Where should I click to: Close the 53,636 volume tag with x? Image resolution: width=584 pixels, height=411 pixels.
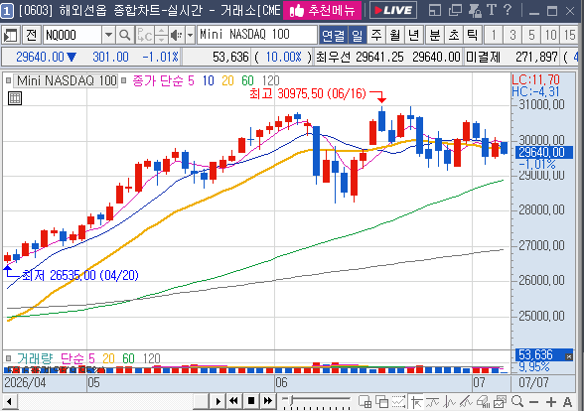568,356
